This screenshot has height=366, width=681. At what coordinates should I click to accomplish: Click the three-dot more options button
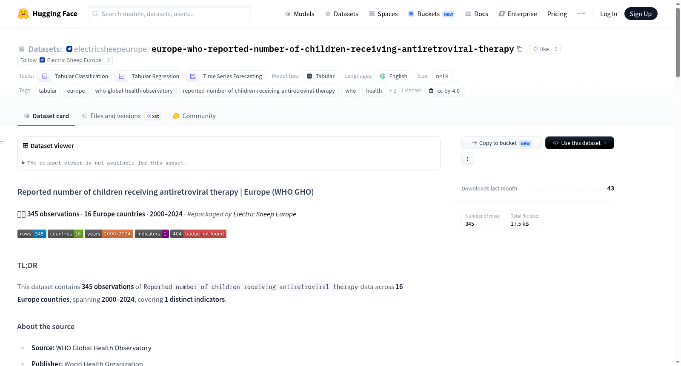point(468,159)
